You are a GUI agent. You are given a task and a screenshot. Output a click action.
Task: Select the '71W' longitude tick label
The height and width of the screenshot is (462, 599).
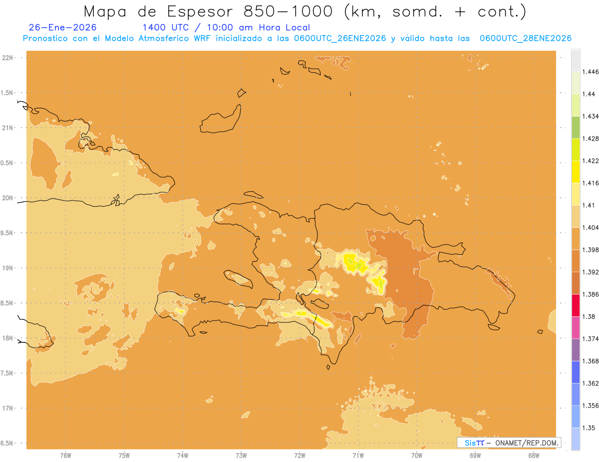point(358,456)
